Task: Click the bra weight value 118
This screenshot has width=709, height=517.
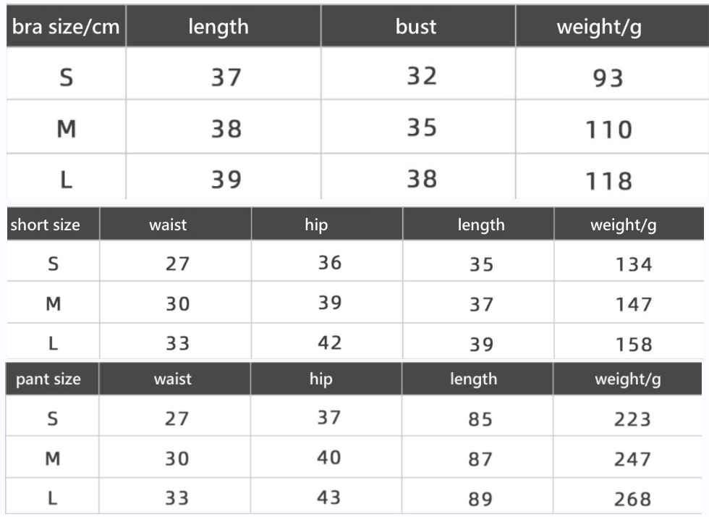Action: [608, 180]
